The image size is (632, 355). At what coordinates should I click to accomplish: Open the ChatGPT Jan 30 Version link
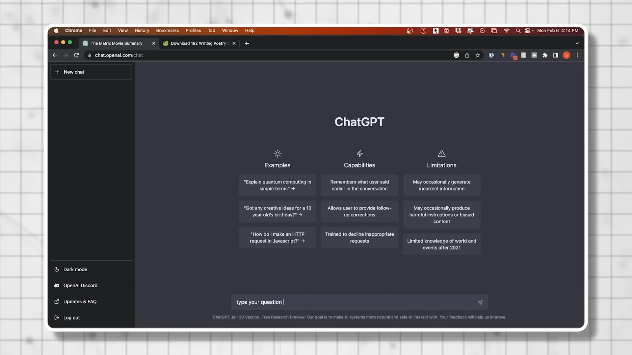[236, 317]
